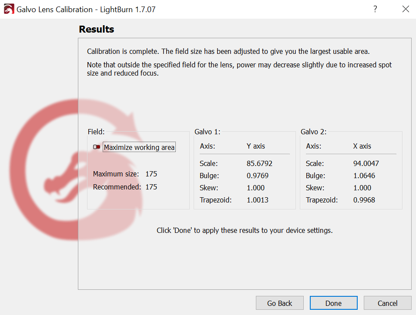The height and width of the screenshot is (315, 416).
Task: Click the Galvo 1 scale value 85.6792
Action: (x=259, y=163)
